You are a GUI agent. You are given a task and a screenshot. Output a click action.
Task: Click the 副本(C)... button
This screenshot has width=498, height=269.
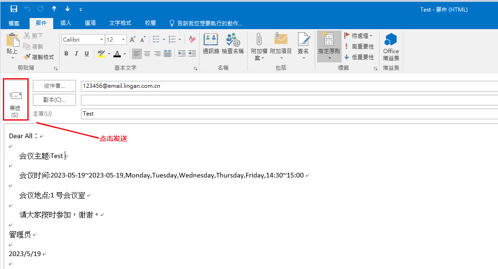click(x=54, y=100)
